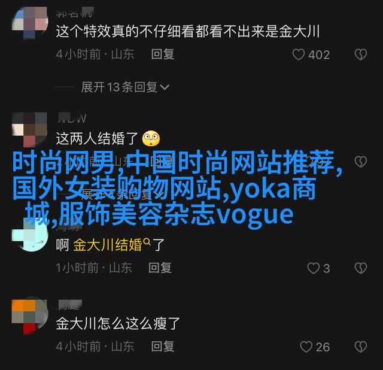The height and width of the screenshot is (370, 383).
Task: Open avatar of 这两人结婚了 commenter
Action: [29, 129]
